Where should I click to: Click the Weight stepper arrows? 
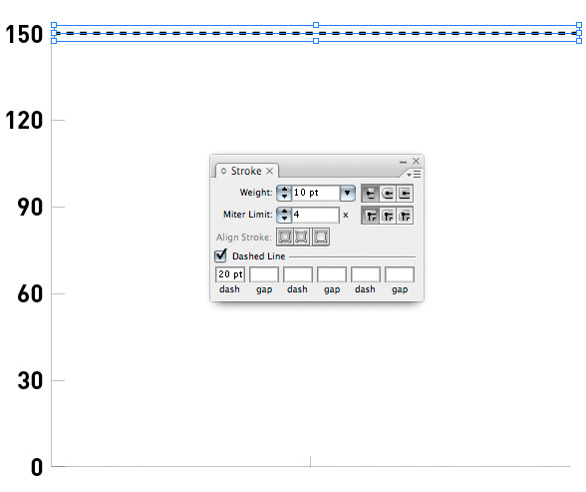pyautogui.click(x=284, y=193)
